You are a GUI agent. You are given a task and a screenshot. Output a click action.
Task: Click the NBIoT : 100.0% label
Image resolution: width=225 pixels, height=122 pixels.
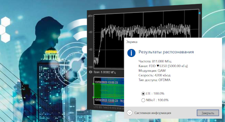pos(157,100)
